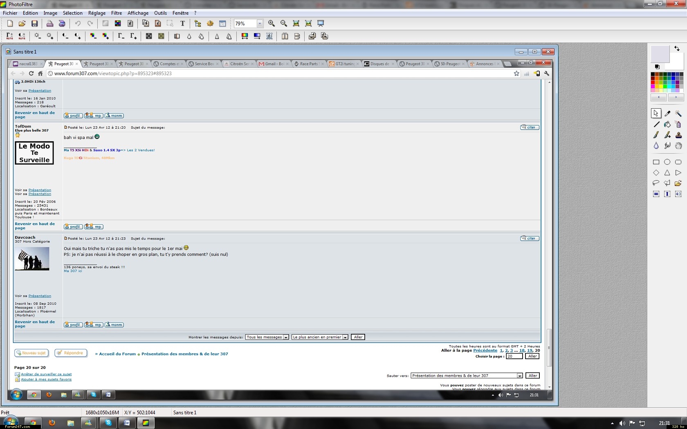Open the Sélection menu

click(73, 13)
